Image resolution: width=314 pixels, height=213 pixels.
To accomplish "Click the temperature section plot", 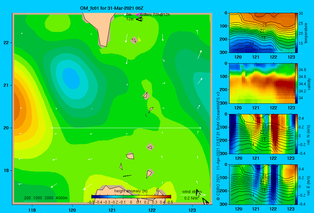I will tap(262, 33).
